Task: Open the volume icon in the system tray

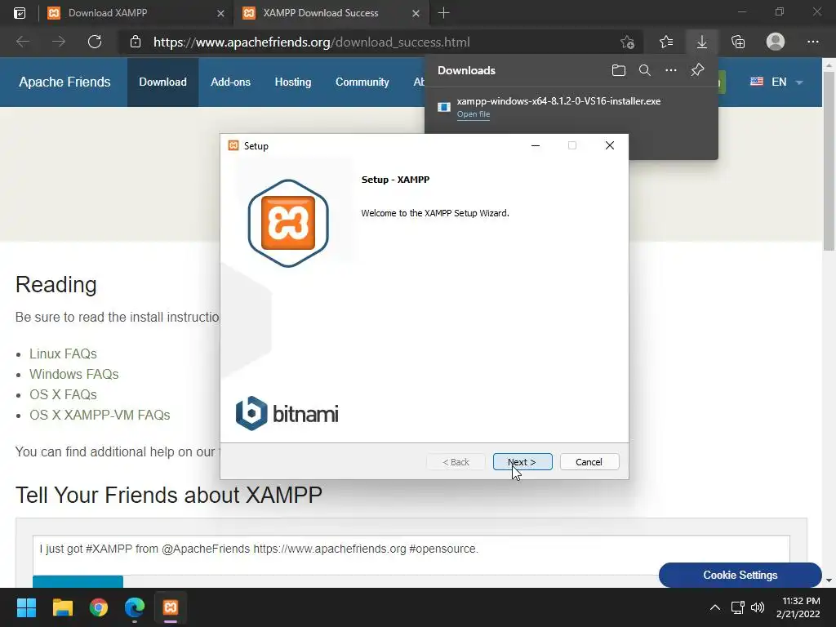Action: pos(757,607)
